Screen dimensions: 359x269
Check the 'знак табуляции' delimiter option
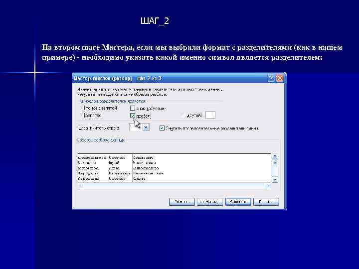[133, 108]
